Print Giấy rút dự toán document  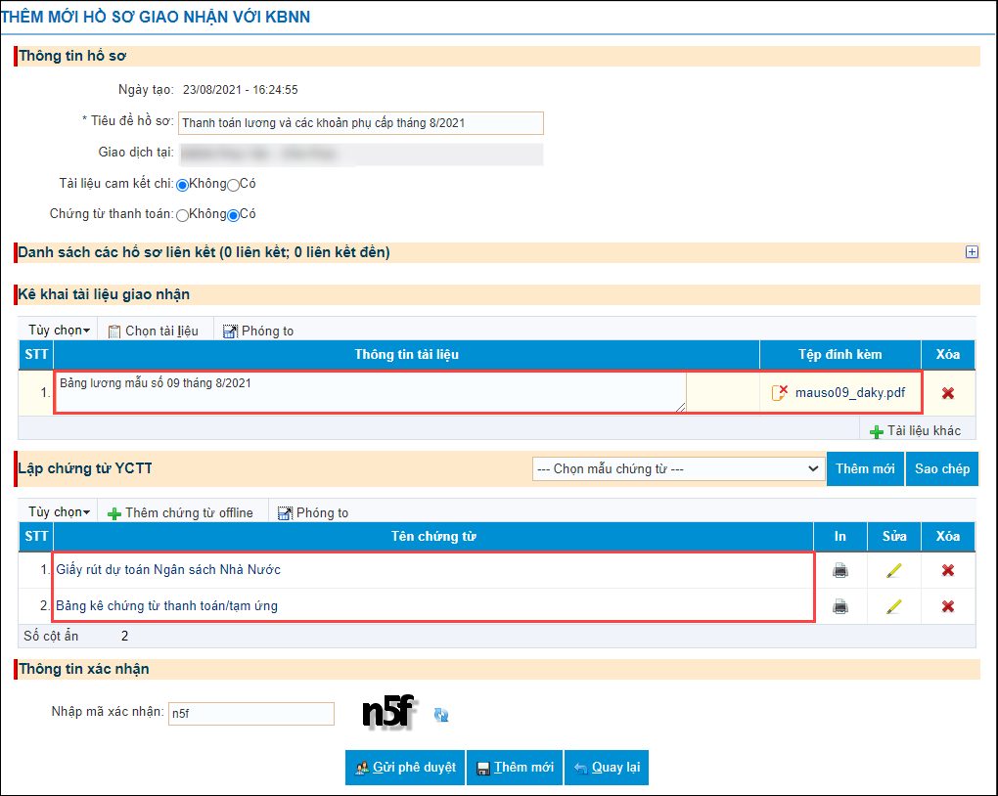tap(840, 570)
